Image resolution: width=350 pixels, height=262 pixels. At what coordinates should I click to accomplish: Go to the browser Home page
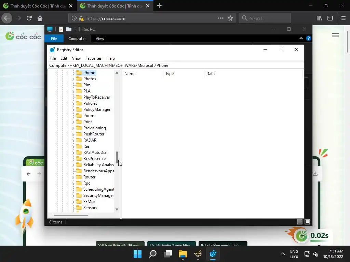[x=40, y=18]
